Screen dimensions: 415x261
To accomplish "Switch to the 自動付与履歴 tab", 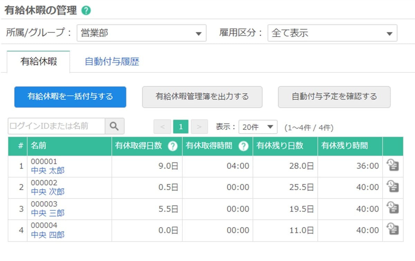I will (x=112, y=62).
